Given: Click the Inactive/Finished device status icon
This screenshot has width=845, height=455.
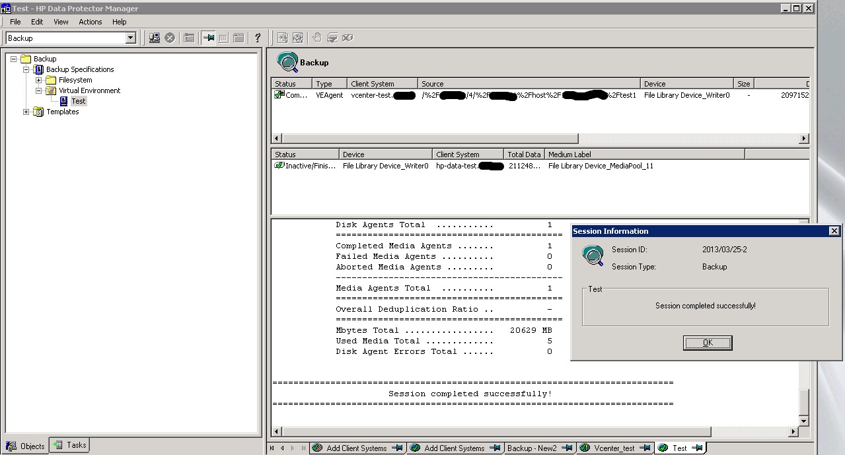Looking at the screenshot, I should [279, 165].
